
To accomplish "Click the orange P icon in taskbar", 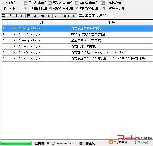I will (x=111, y=142).
